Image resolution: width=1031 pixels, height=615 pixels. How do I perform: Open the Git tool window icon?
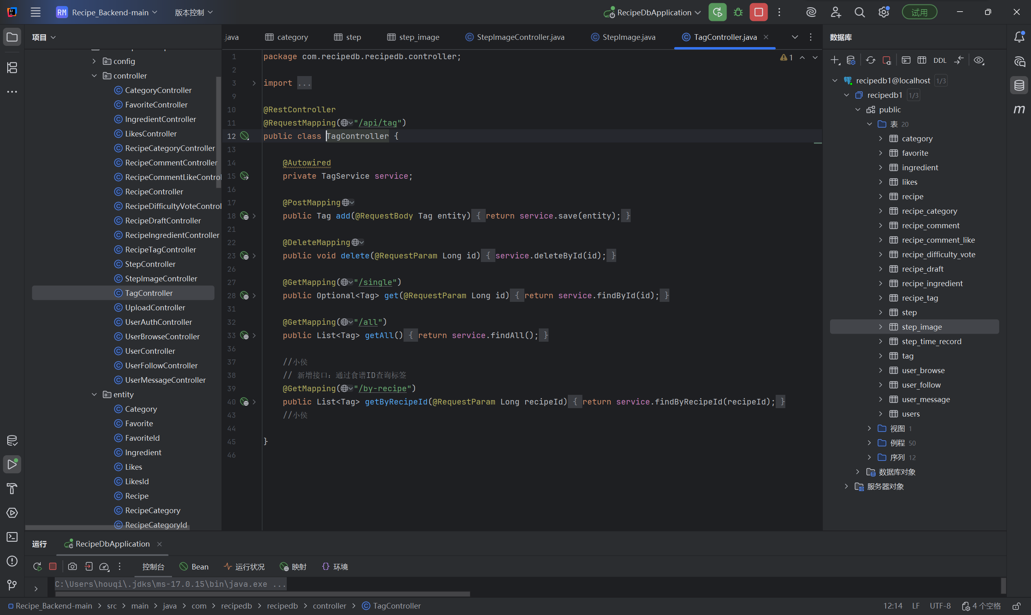click(12, 585)
